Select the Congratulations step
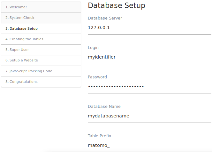 point(41,82)
